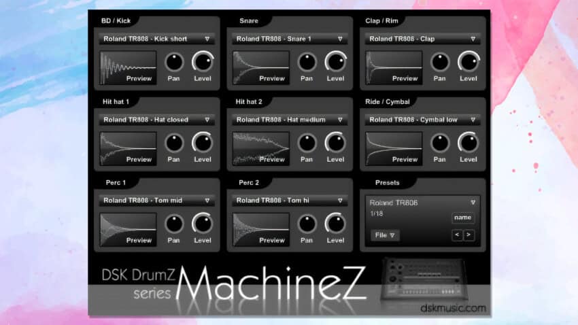This screenshot has height=325, width=578.
Task: Click the Clap / Rim Level knob
Action: click(469, 62)
